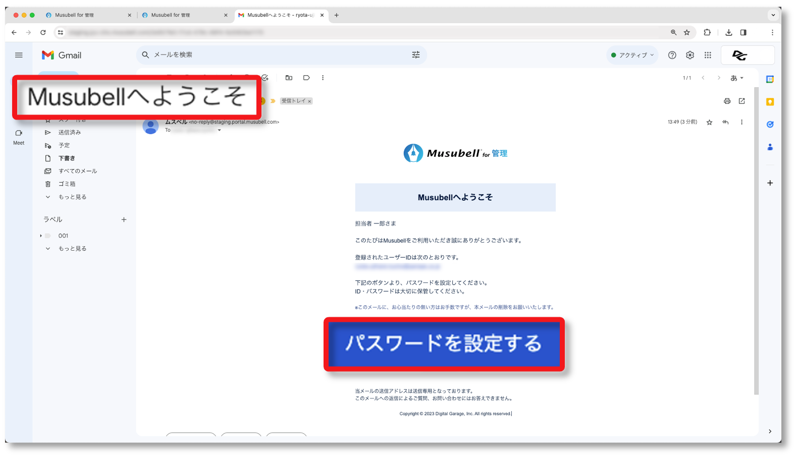Print this email using the printer icon
Image resolution: width=798 pixels, height=460 pixels.
[x=727, y=101]
